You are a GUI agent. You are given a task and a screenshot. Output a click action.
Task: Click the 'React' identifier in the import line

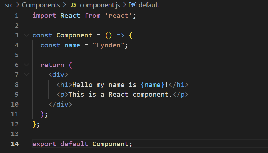[x=70, y=16]
